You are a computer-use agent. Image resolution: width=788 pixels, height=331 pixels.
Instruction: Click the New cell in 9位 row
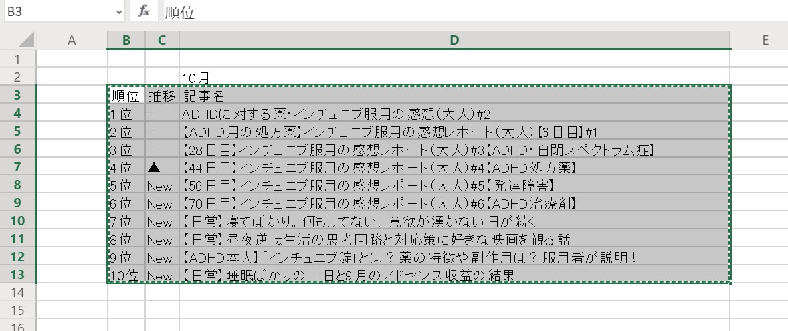[x=162, y=257]
